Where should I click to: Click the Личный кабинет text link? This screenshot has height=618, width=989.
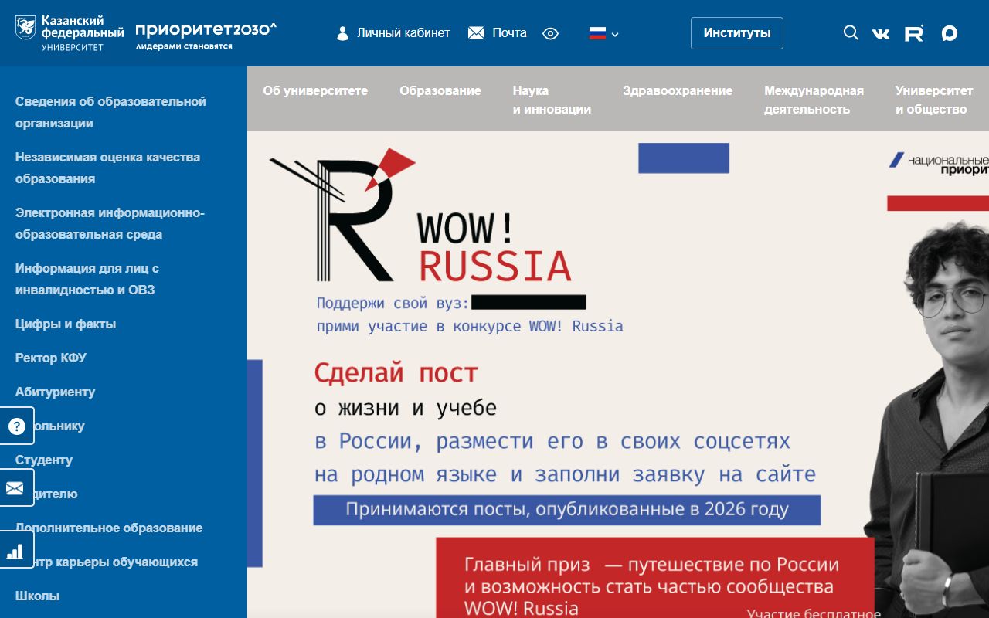(403, 33)
